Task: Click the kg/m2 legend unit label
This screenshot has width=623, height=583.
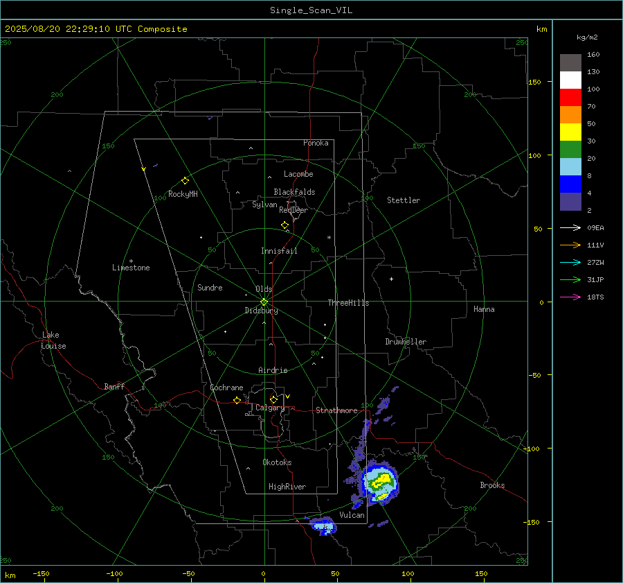Action: 587,37
